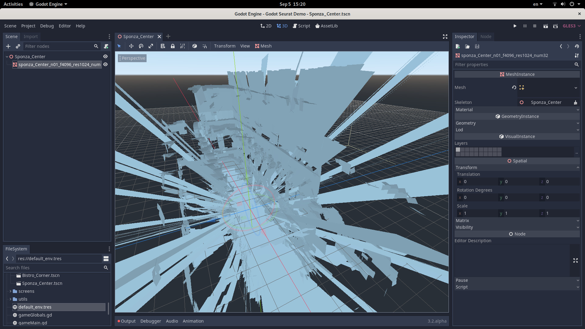Open the Mesh resource dropdown
585x329 pixels.
[x=576, y=88]
